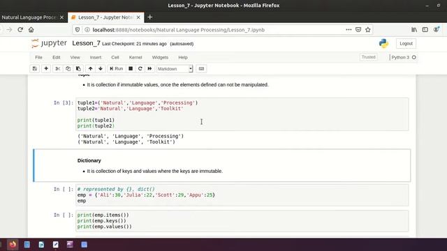Image resolution: width=447 pixels, height=251 pixels.
Task: Click into the print(emp.items()) code cell
Action: (x=242, y=221)
